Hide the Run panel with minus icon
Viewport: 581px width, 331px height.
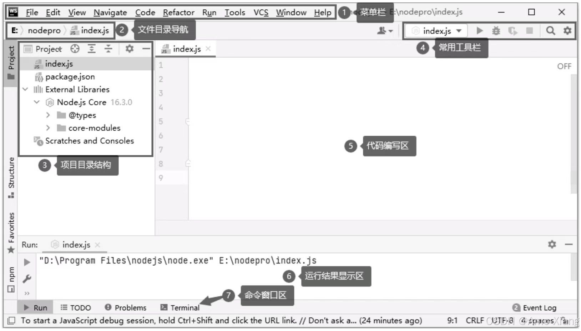569,244
